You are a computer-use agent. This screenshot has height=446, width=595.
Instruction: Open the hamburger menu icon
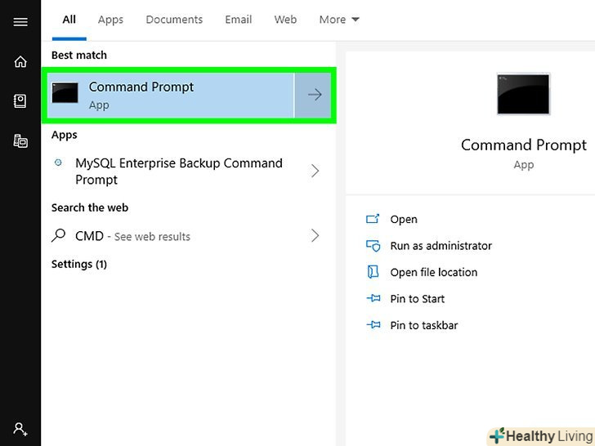pyautogui.click(x=20, y=22)
